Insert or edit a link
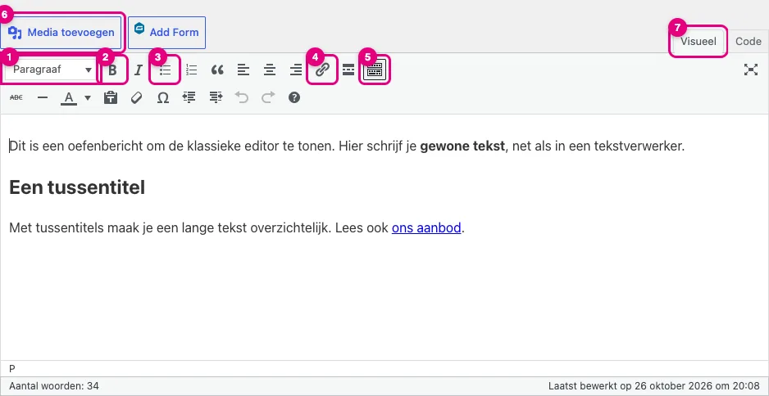The image size is (769, 396). [321, 70]
